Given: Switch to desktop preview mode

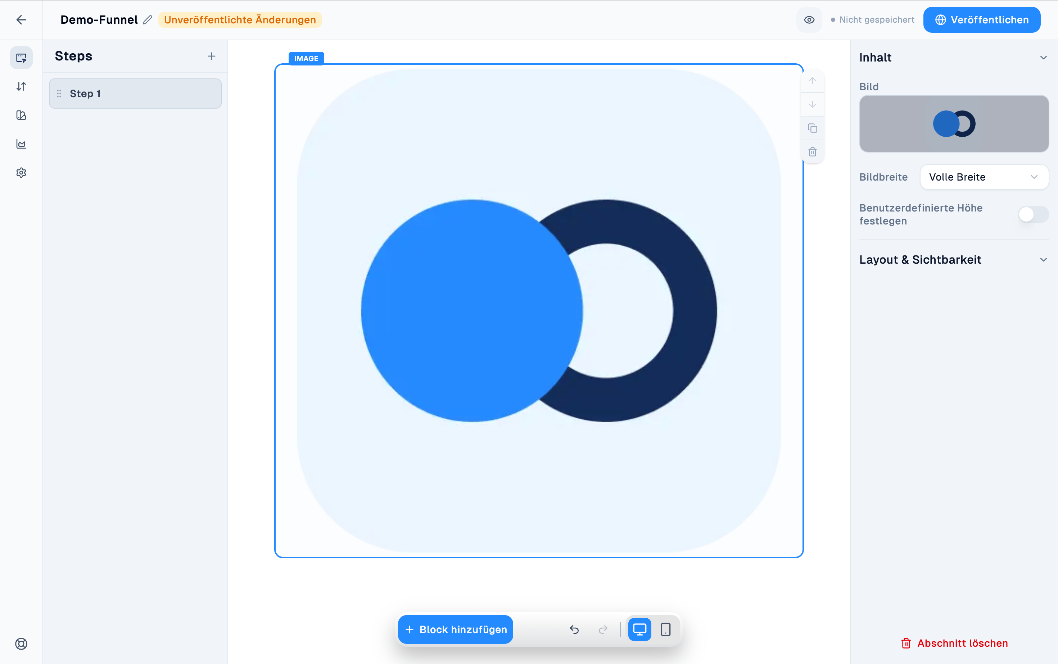Looking at the screenshot, I should coord(639,629).
